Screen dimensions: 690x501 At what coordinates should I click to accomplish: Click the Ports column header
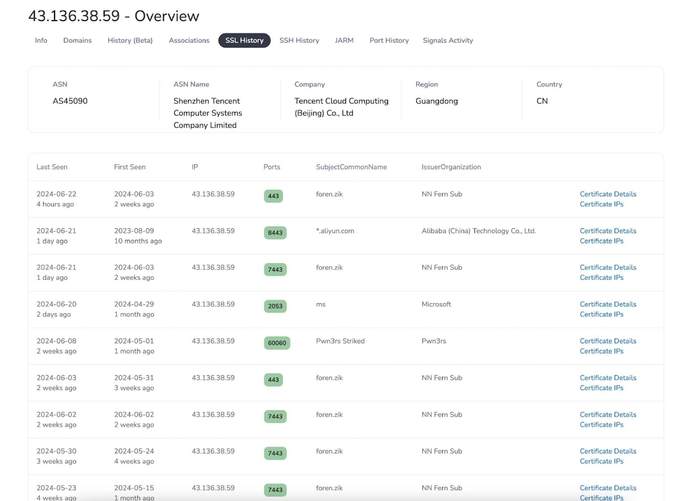pyautogui.click(x=272, y=167)
